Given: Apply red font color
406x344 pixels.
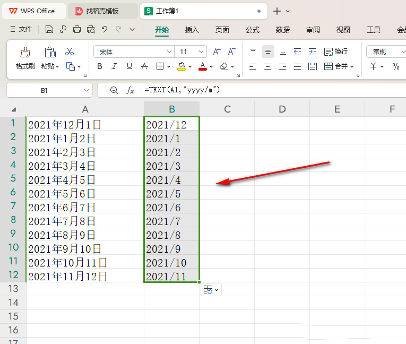Looking at the screenshot, I should point(203,66).
